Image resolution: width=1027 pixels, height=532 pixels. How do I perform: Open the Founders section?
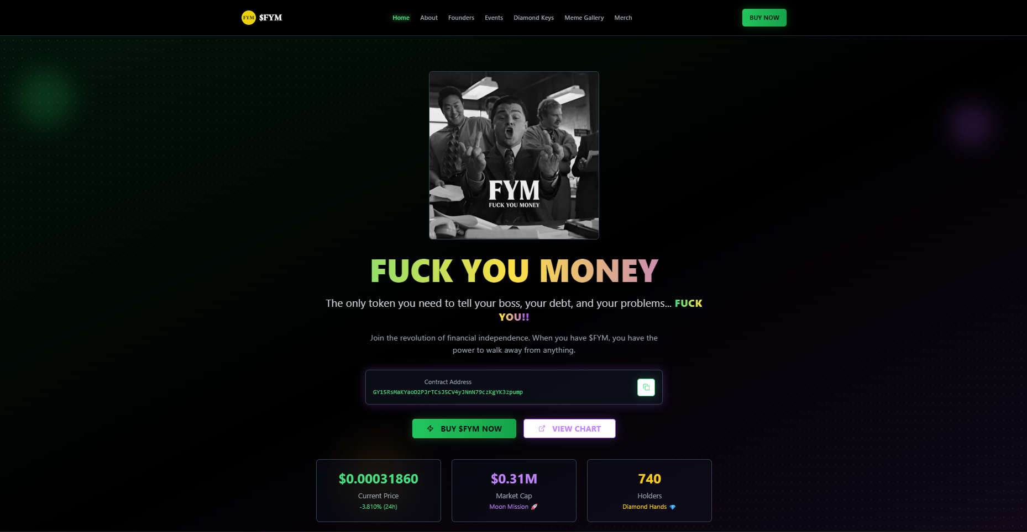(461, 18)
